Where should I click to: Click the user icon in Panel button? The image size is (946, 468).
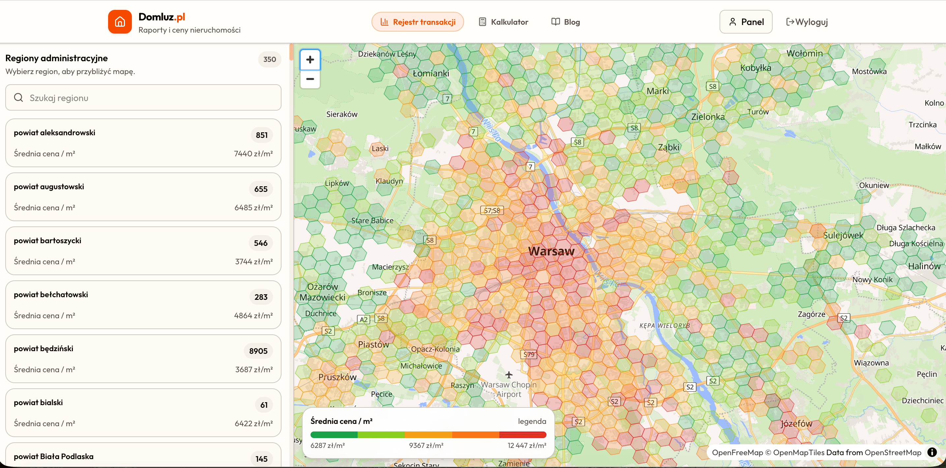click(733, 22)
